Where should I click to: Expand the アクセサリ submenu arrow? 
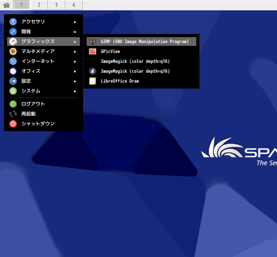[75, 22]
